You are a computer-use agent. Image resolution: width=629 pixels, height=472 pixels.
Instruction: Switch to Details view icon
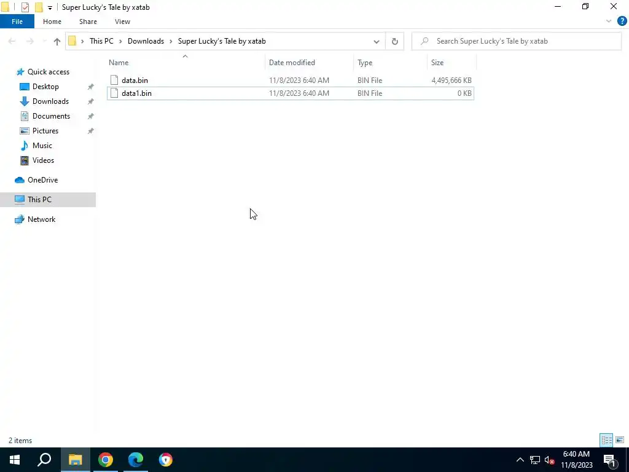point(606,440)
